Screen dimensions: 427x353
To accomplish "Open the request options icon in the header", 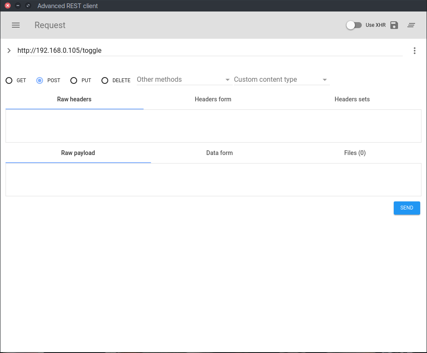I will pyautogui.click(x=411, y=25).
